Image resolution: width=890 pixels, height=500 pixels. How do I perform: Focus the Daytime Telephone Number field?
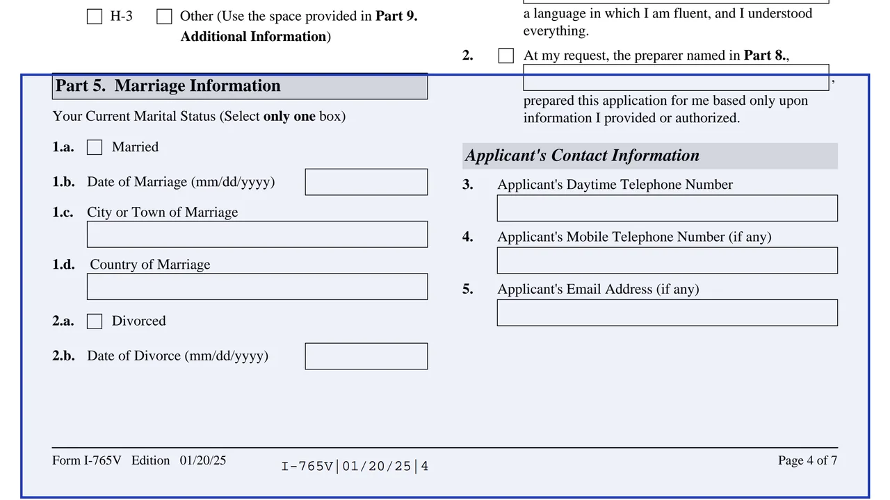tap(667, 208)
